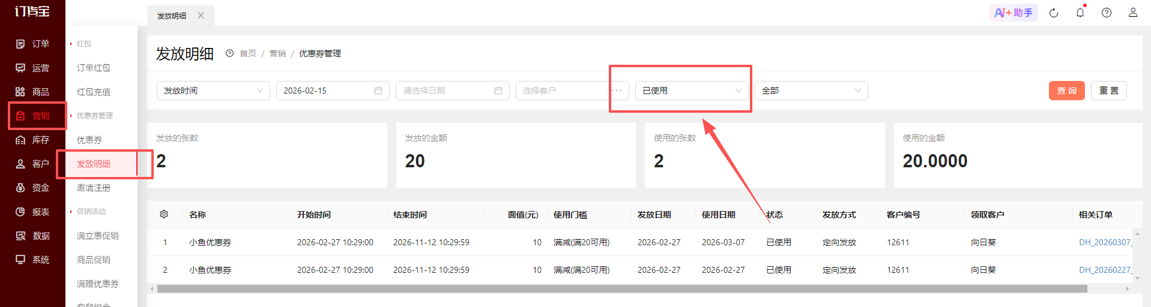Switch to the 发放明细 page tab
The image size is (1151, 307).
click(x=172, y=16)
